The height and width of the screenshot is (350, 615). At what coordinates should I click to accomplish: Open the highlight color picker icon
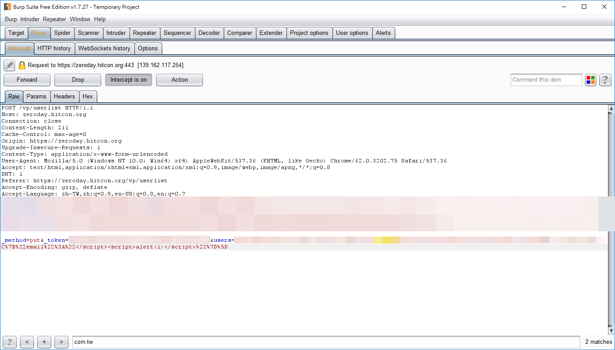591,80
